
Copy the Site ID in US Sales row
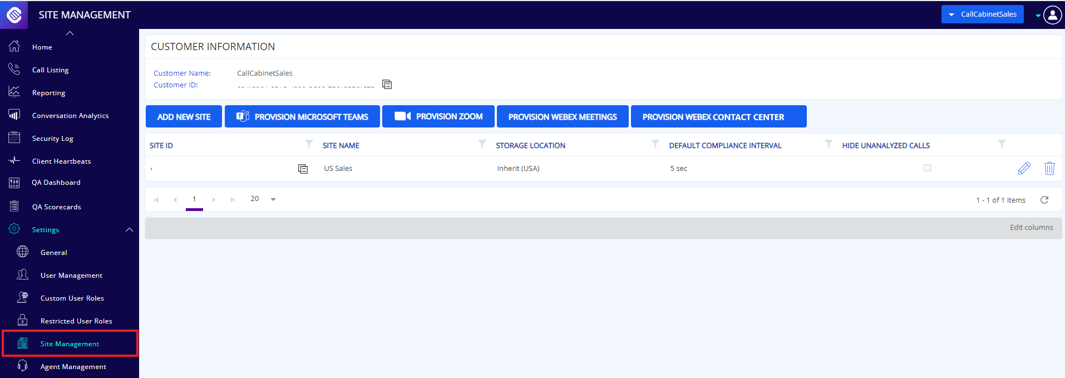coord(303,169)
